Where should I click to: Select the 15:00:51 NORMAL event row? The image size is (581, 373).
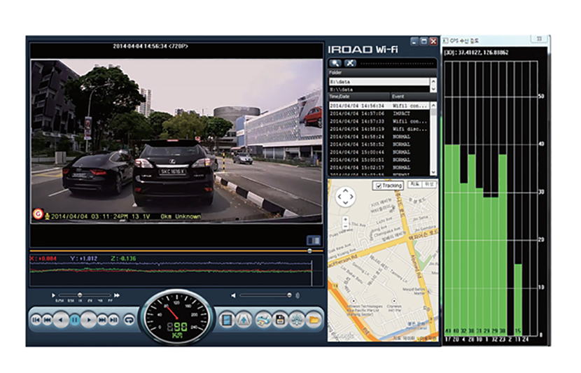point(379,160)
